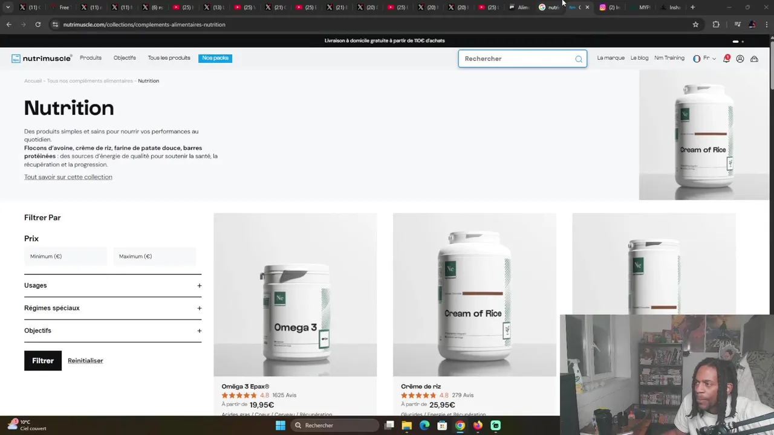Open the Fr language selector
The width and height of the screenshot is (774, 435).
(x=704, y=59)
